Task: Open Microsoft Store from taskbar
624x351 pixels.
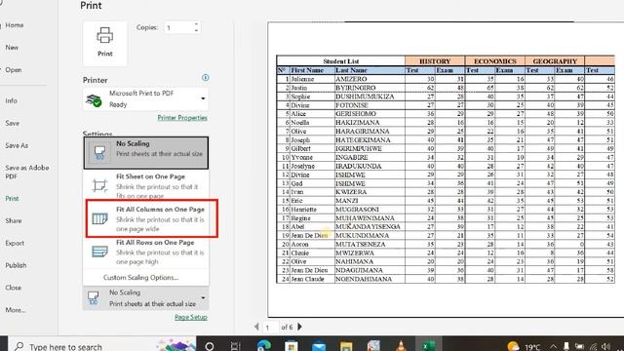Action: [292, 345]
